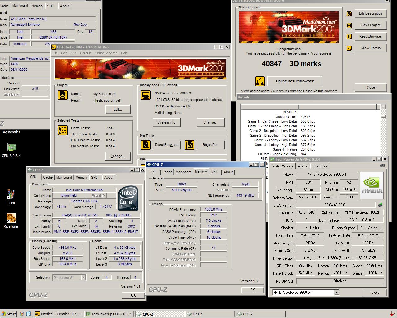Click the Display and CPU Settings monitor icon
397x318 pixels.
[x=146, y=95]
